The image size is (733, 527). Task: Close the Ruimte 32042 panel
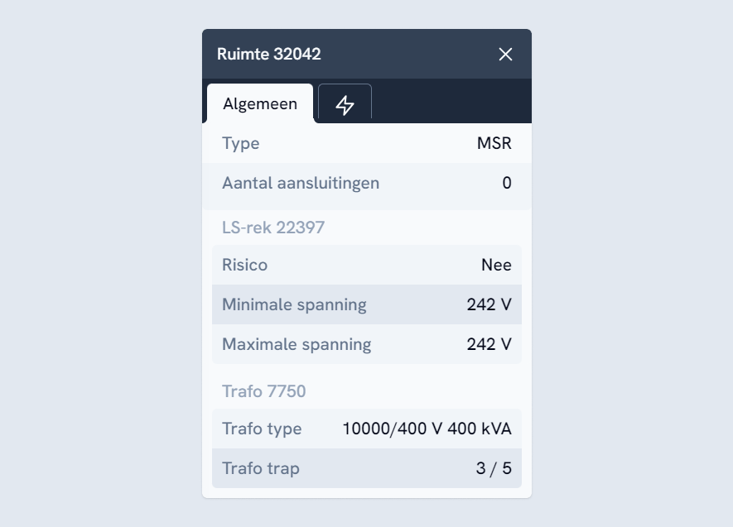click(505, 55)
